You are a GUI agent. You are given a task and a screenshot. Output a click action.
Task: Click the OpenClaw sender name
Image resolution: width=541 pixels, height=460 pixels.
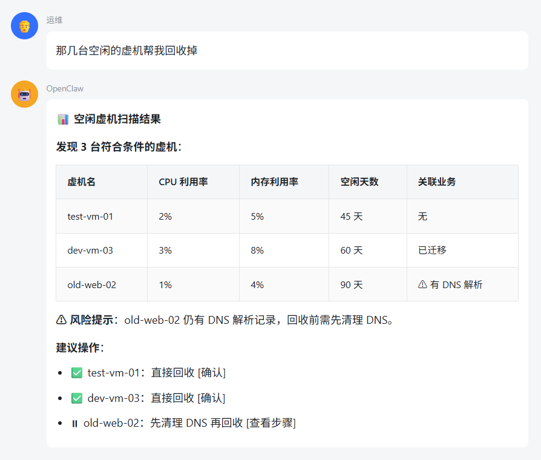click(x=65, y=88)
